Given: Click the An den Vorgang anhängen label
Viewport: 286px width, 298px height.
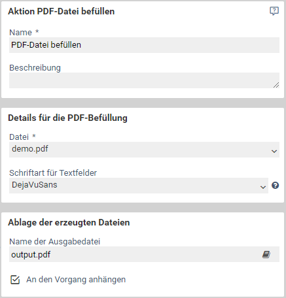Looking at the screenshot, I should [x=76, y=280].
